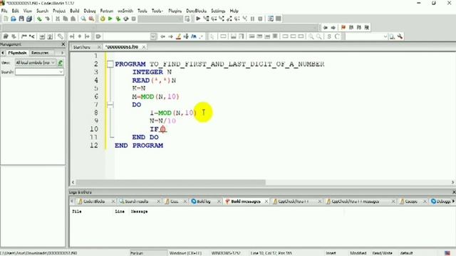Screen dimensions: 456x256
Task: Open the Build menu
Action: click(74, 11)
